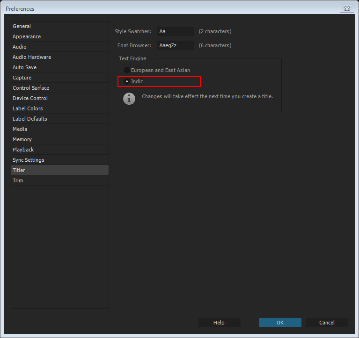Select the Device Control category
The width and height of the screenshot is (359, 338).
(x=30, y=98)
